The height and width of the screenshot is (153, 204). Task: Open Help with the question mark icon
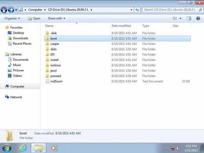point(198,18)
